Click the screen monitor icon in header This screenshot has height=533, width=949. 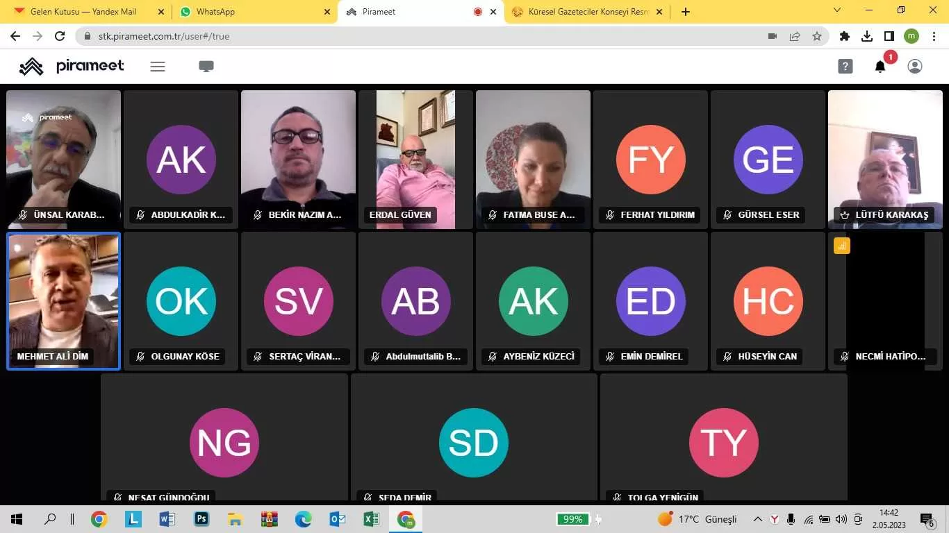point(206,67)
